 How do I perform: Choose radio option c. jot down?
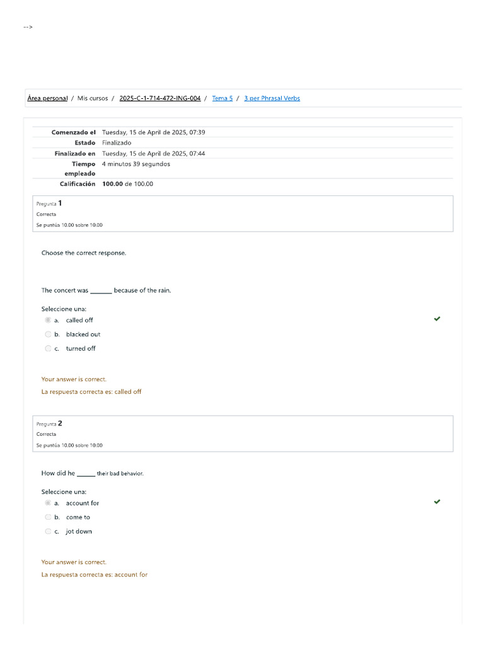tap(48, 531)
